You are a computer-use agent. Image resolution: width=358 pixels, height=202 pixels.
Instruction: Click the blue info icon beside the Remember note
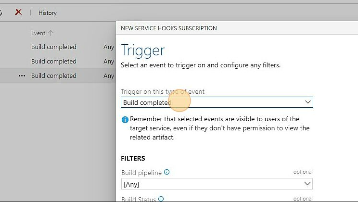coord(125,120)
